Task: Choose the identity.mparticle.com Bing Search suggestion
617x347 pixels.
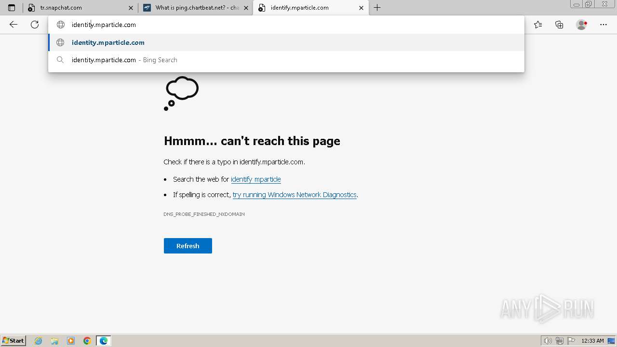Action: tap(286, 60)
